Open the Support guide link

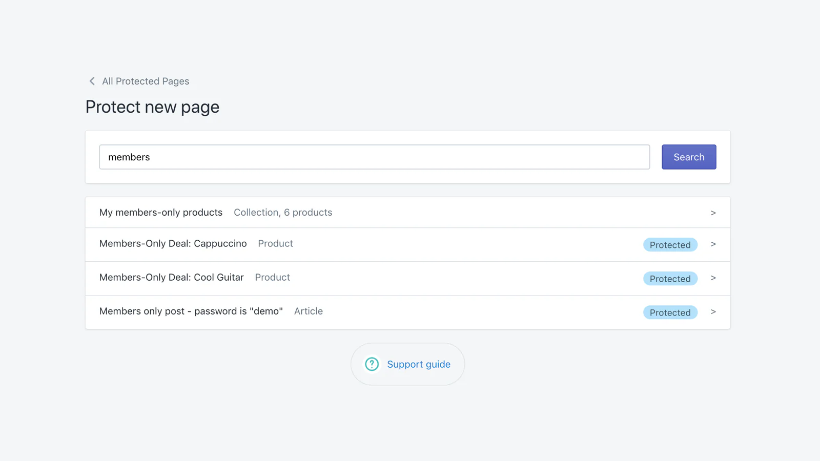419,364
